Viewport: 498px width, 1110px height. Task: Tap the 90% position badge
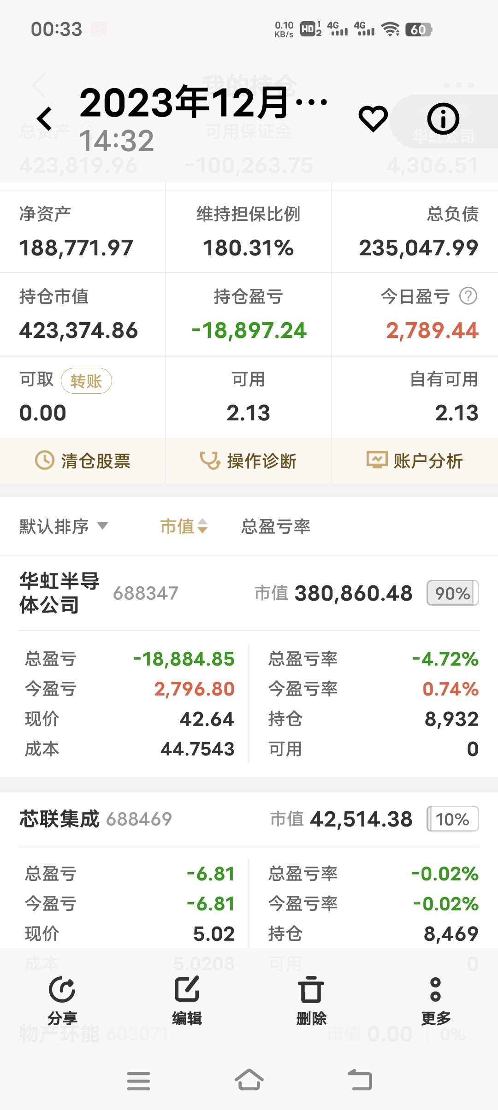pyautogui.click(x=452, y=593)
